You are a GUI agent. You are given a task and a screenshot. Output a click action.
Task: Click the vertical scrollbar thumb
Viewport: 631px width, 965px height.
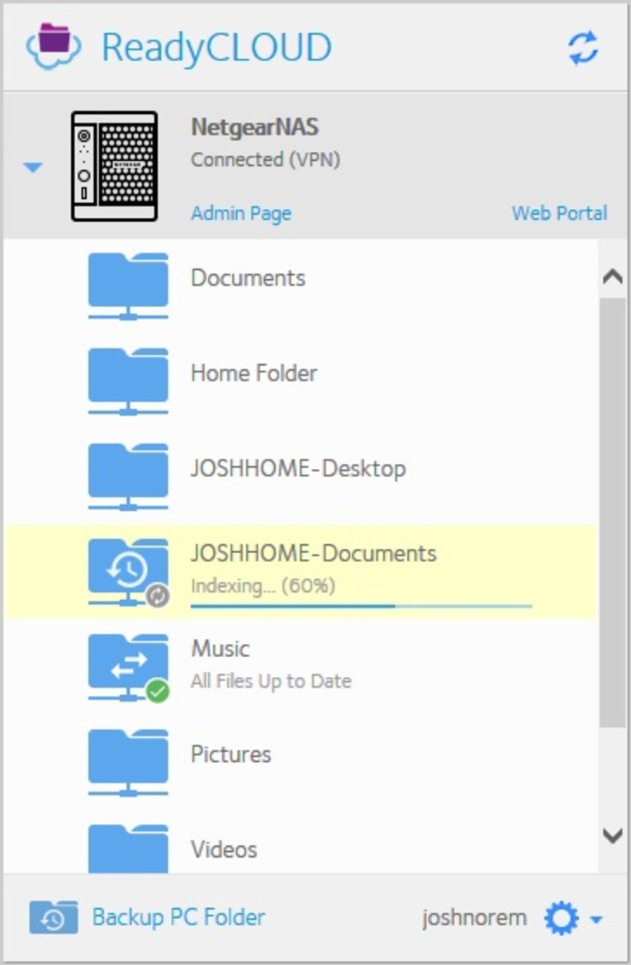tap(613, 513)
